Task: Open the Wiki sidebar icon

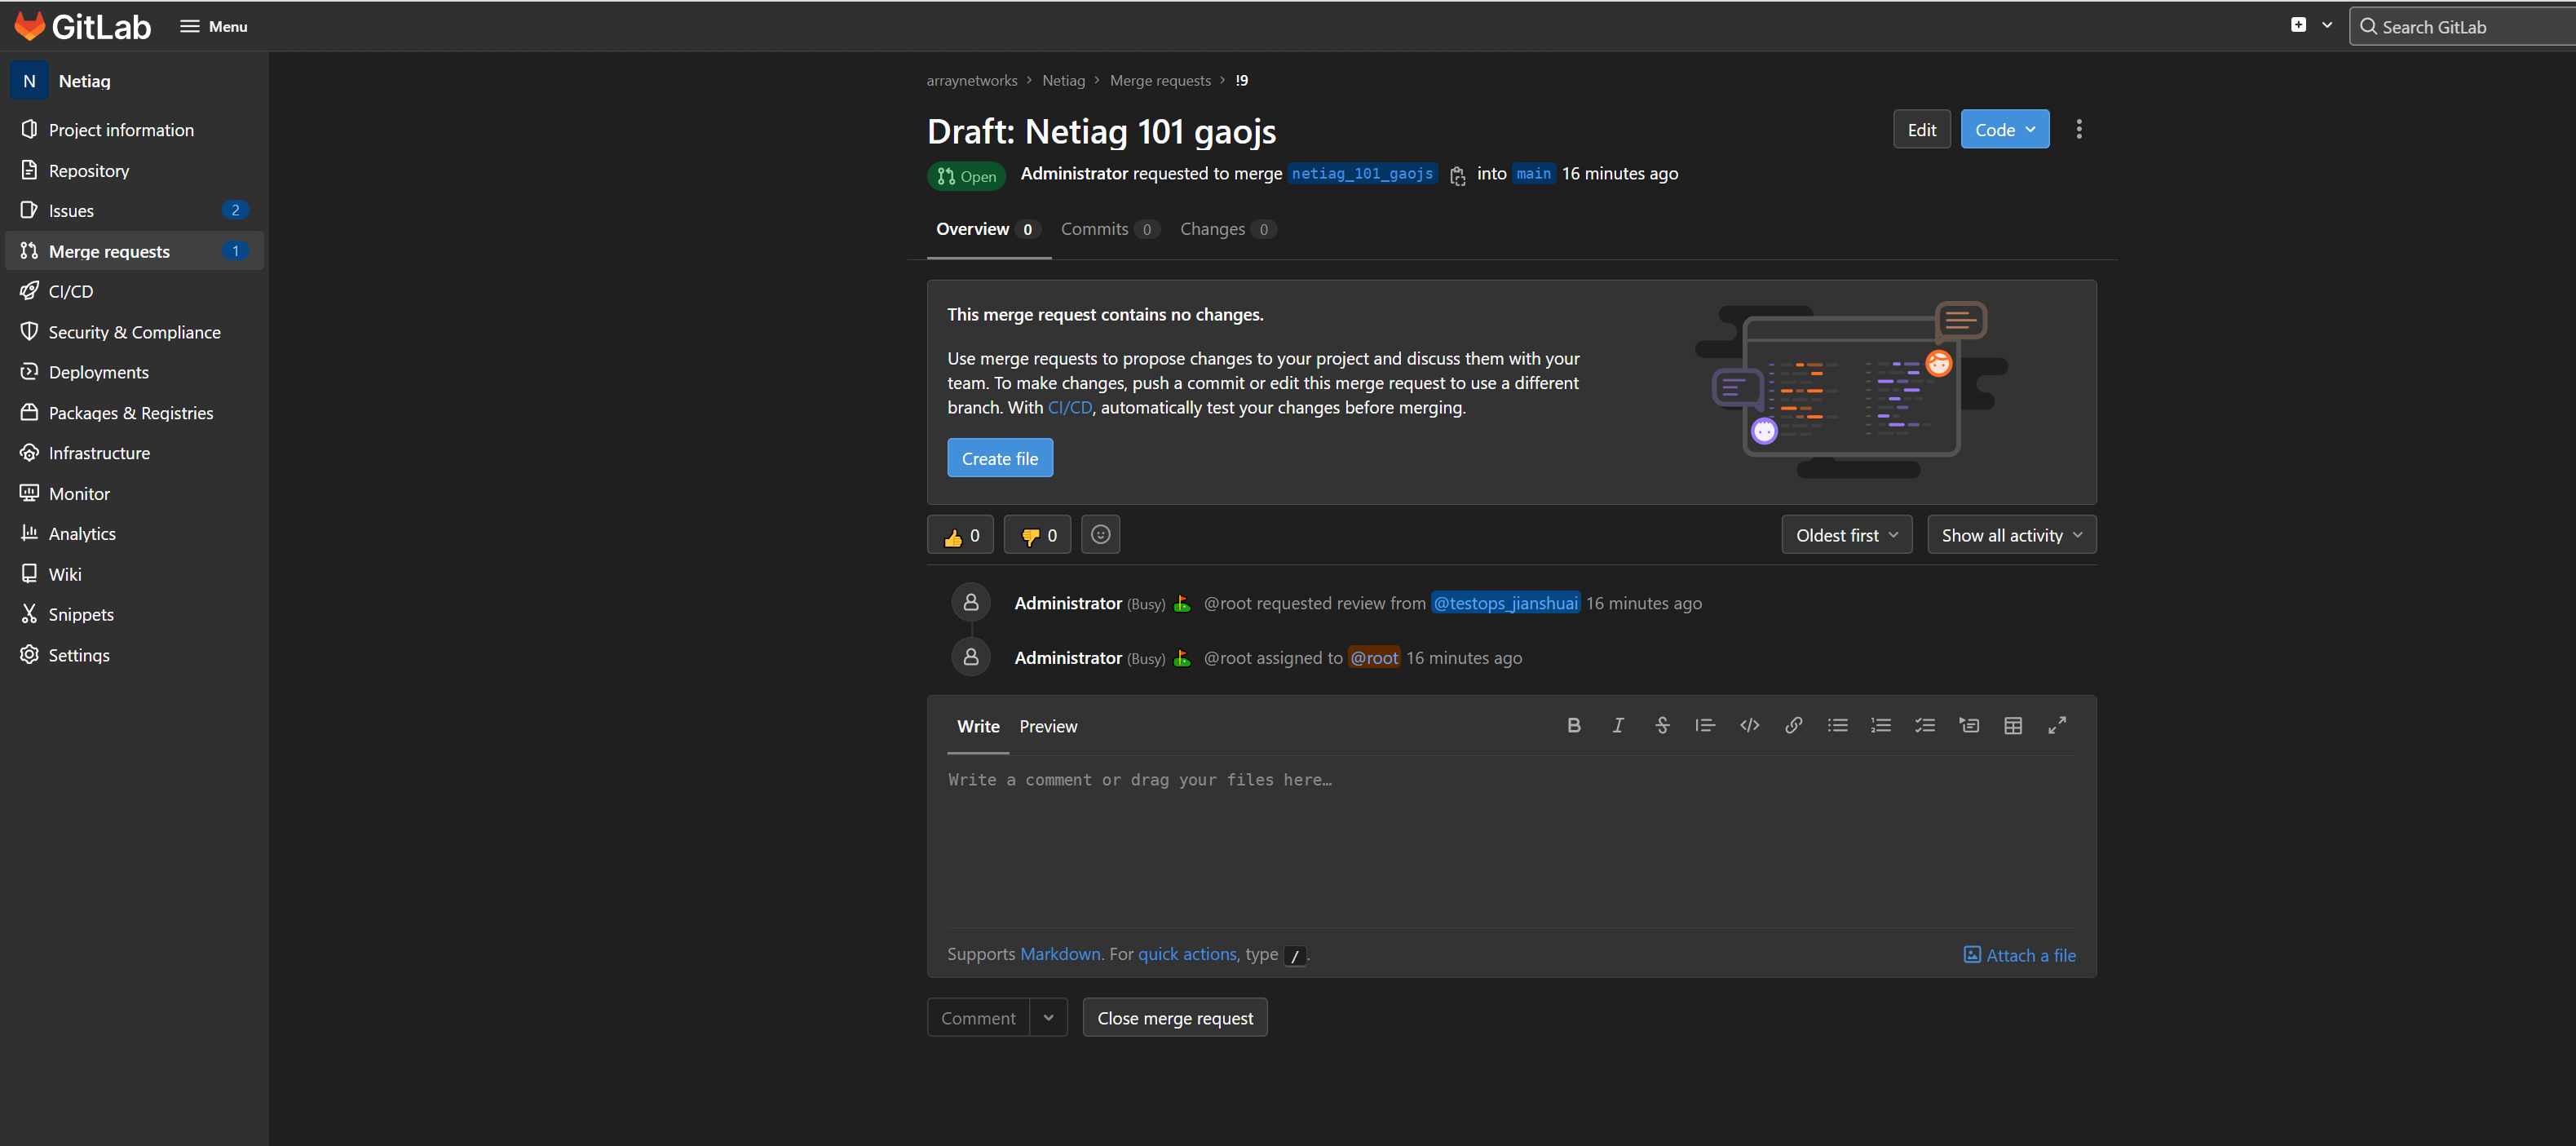Action: 29,574
